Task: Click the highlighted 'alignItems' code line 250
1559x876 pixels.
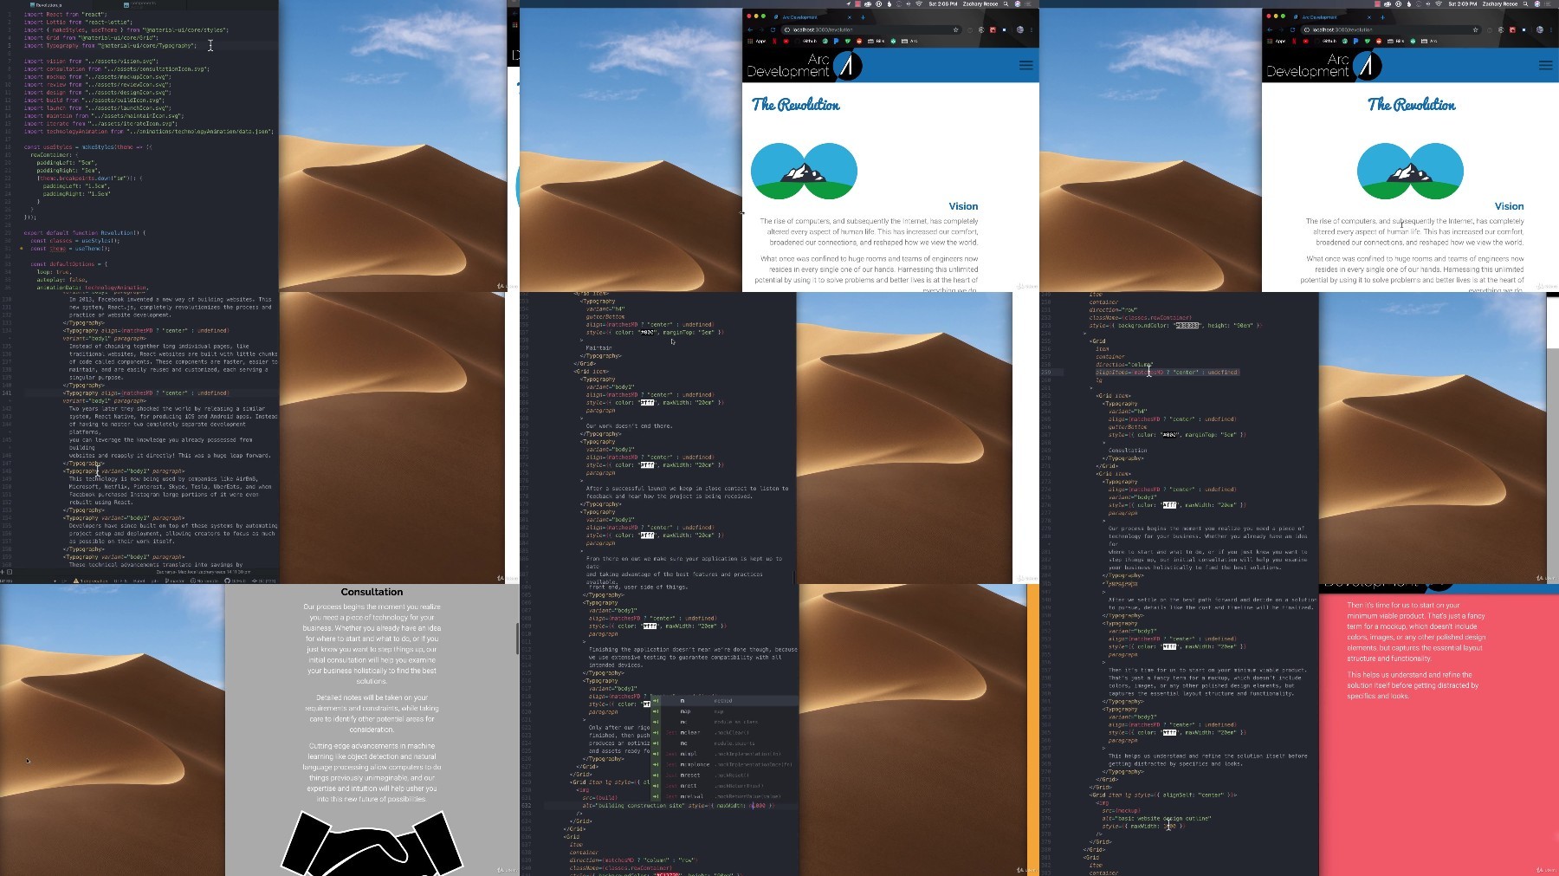Action: (1167, 372)
